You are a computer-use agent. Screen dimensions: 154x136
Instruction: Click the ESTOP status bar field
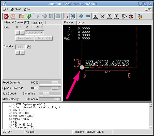pos(13,132)
